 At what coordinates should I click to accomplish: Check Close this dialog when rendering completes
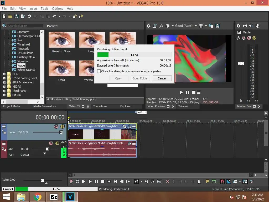pos(99,71)
